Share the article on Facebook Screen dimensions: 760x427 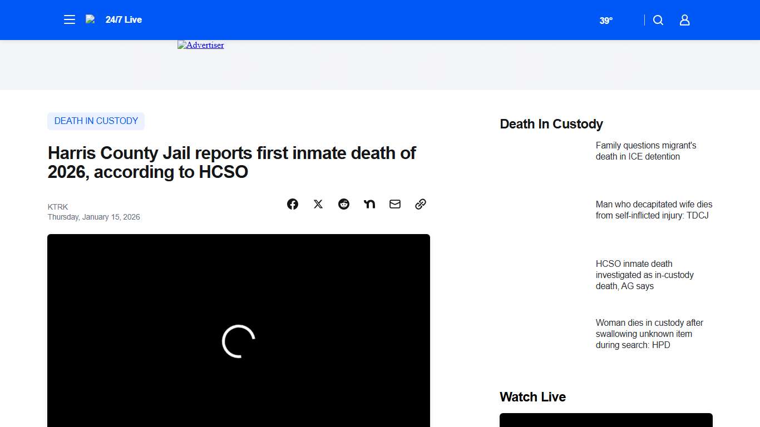(292, 204)
